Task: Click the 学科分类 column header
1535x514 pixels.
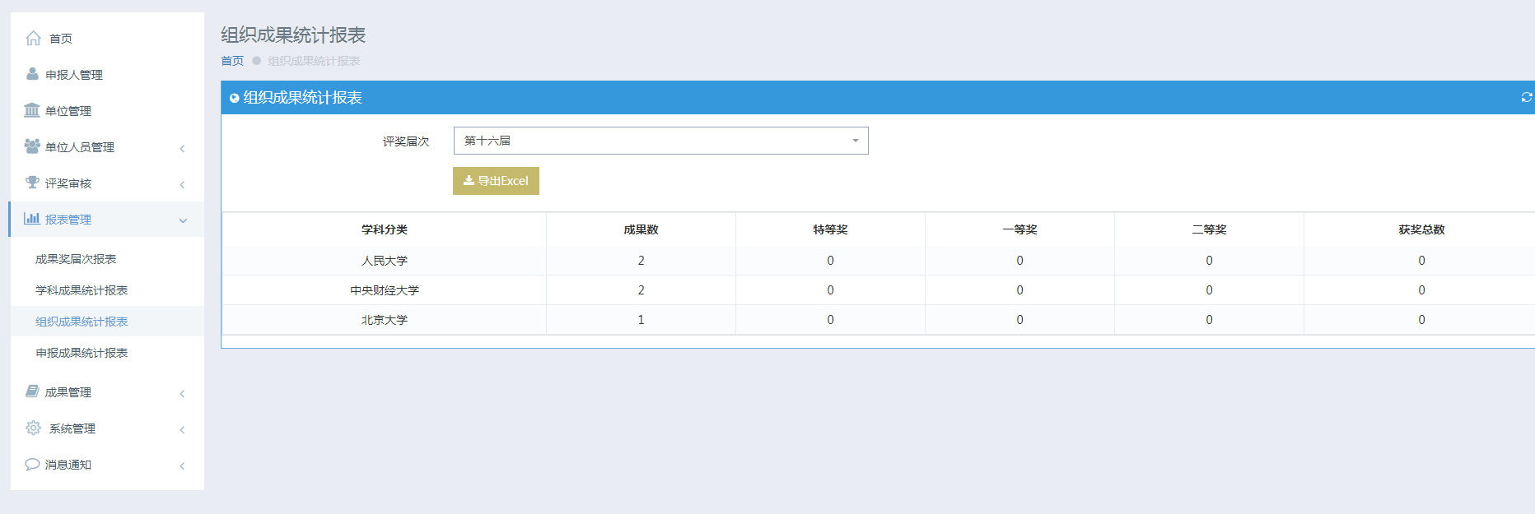Action: point(385,229)
